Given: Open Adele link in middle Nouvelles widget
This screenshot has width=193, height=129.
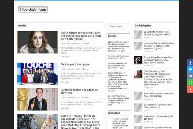Looking at the screenshot, I should 118,45.
